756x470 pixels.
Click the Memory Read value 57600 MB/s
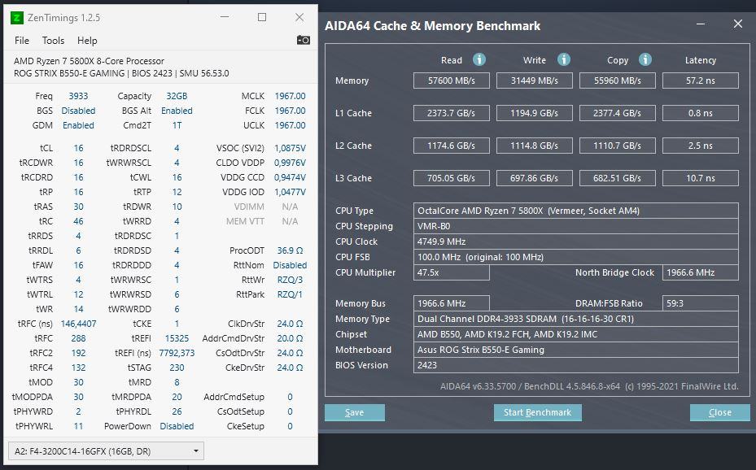pos(452,81)
